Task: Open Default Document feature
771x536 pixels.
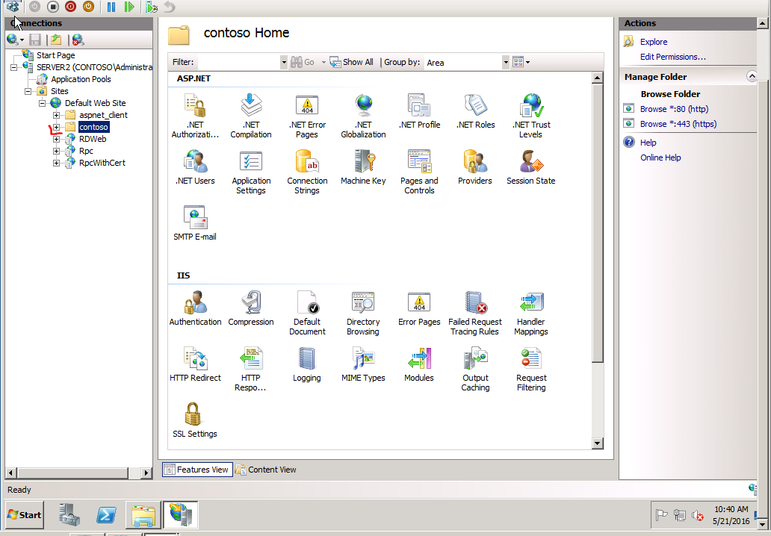Action: 307,313
